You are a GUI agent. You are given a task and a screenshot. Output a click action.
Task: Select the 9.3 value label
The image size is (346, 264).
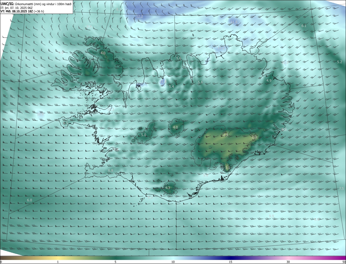pos(151,198)
